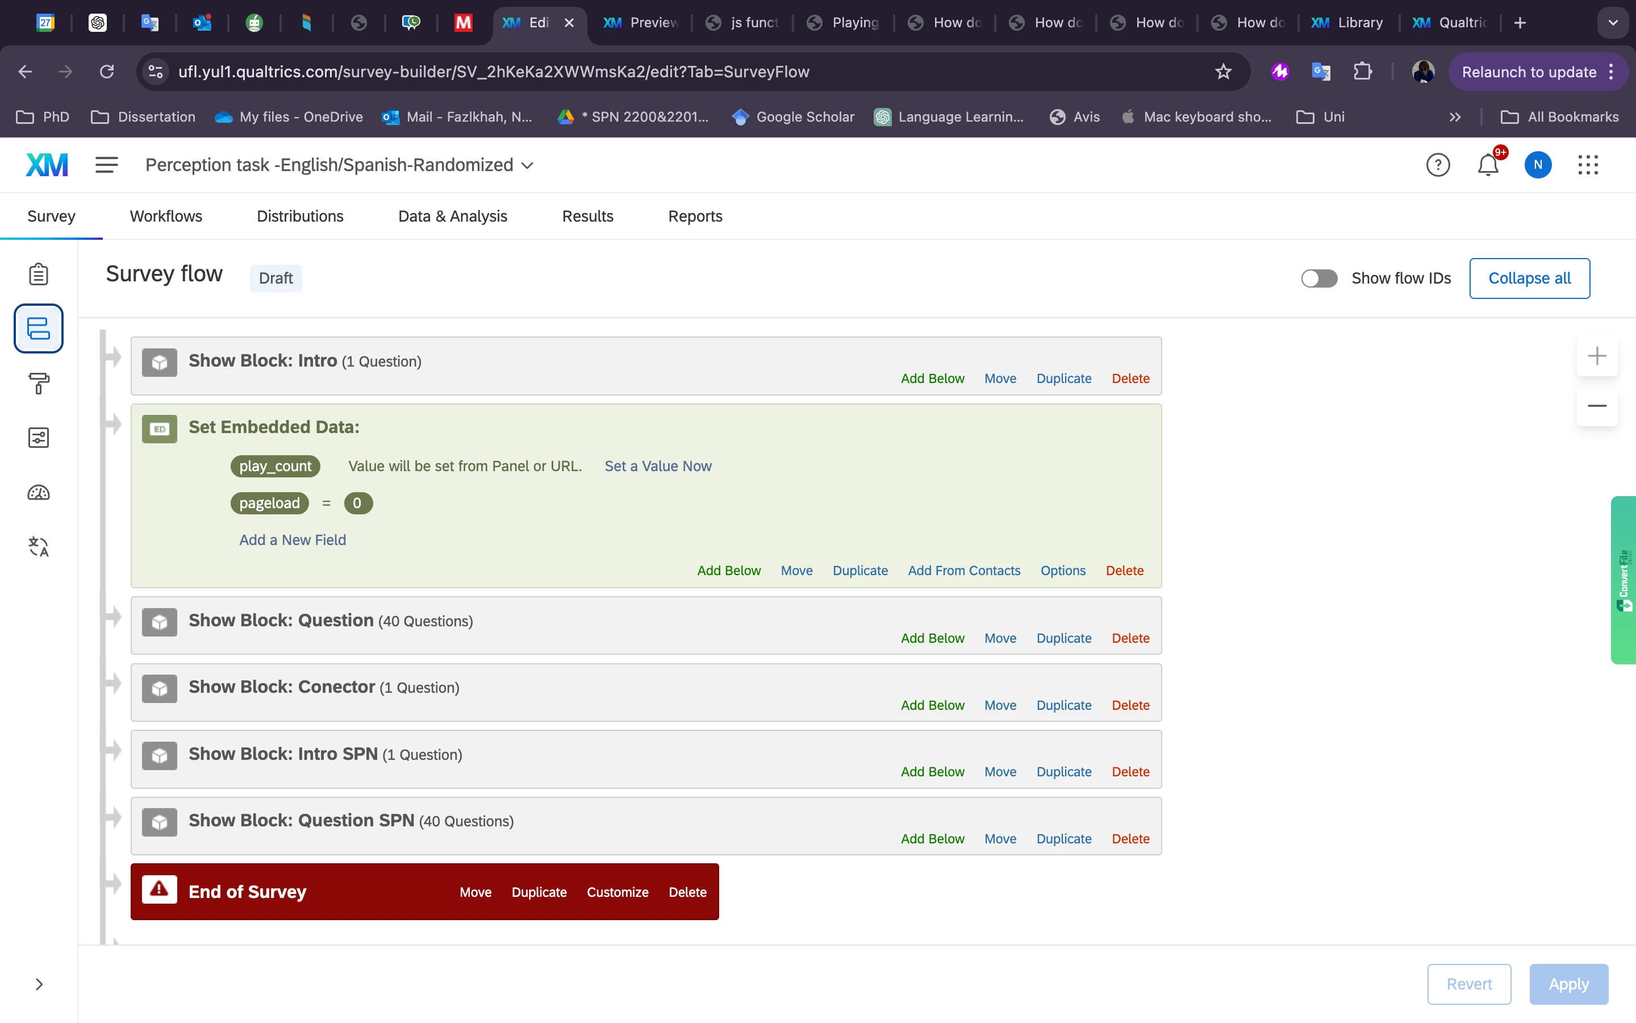The width and height of the screenshot is (1636, 1023).
Task: Switch to Data & Analysis tab
Action: click(452, 217)
